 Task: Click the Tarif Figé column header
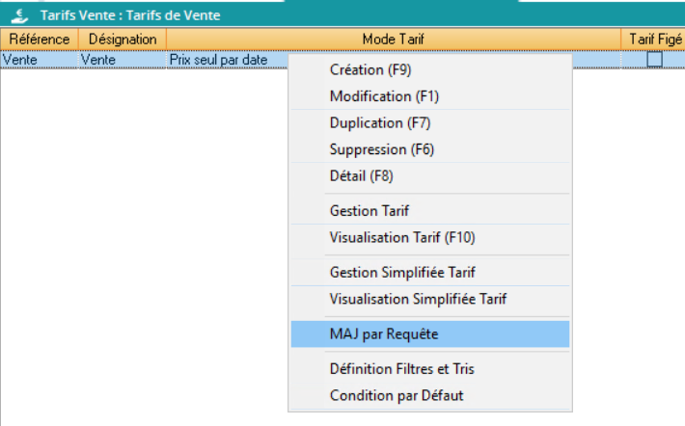pyautogui.click(x=655, y=39)
